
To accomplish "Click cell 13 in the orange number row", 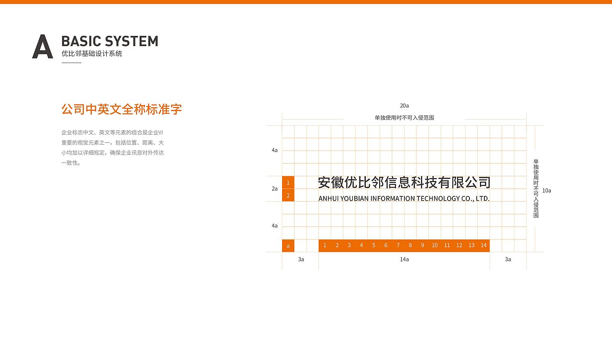I will pyautogui.click(x=471, y=246).
